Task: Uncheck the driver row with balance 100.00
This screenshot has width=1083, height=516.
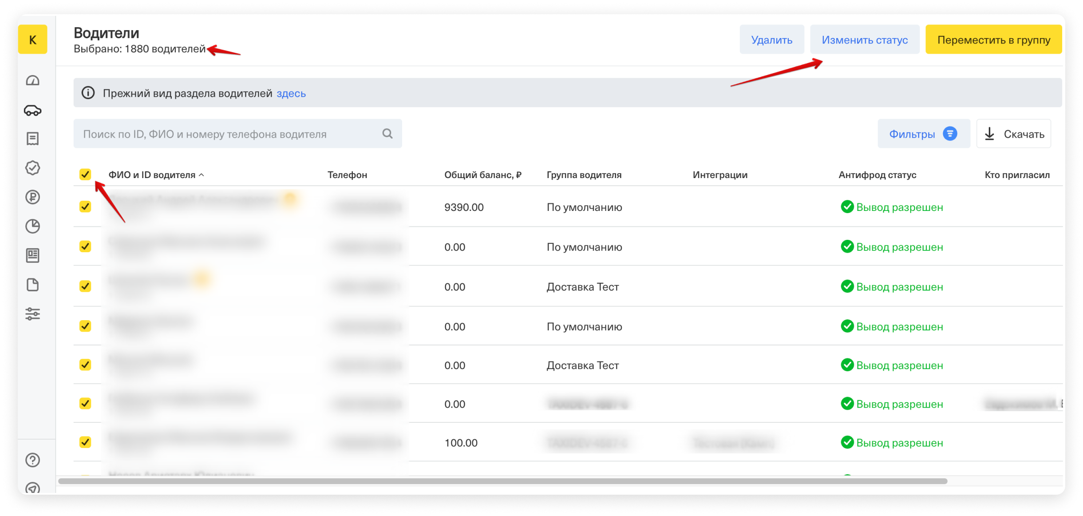Action: click(85, 442)
